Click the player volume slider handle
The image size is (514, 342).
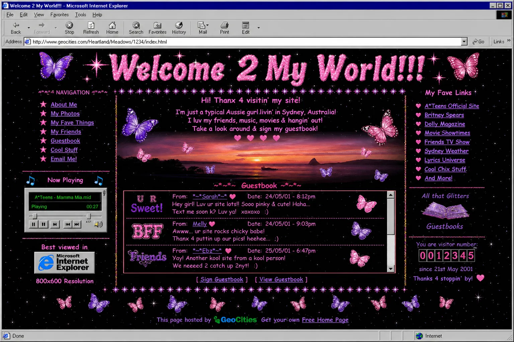click(89, 216)
